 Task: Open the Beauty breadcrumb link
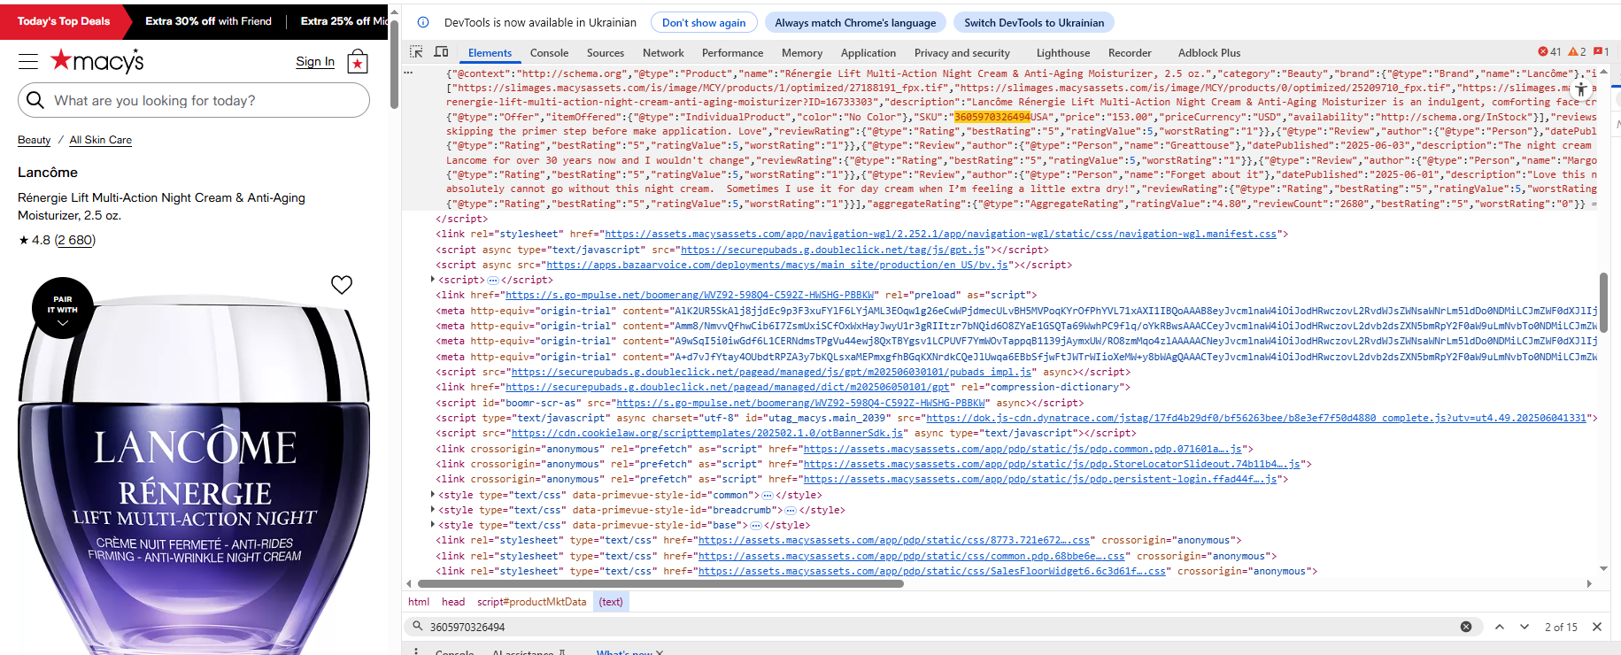pyautogui.click(x=35, y=140)
